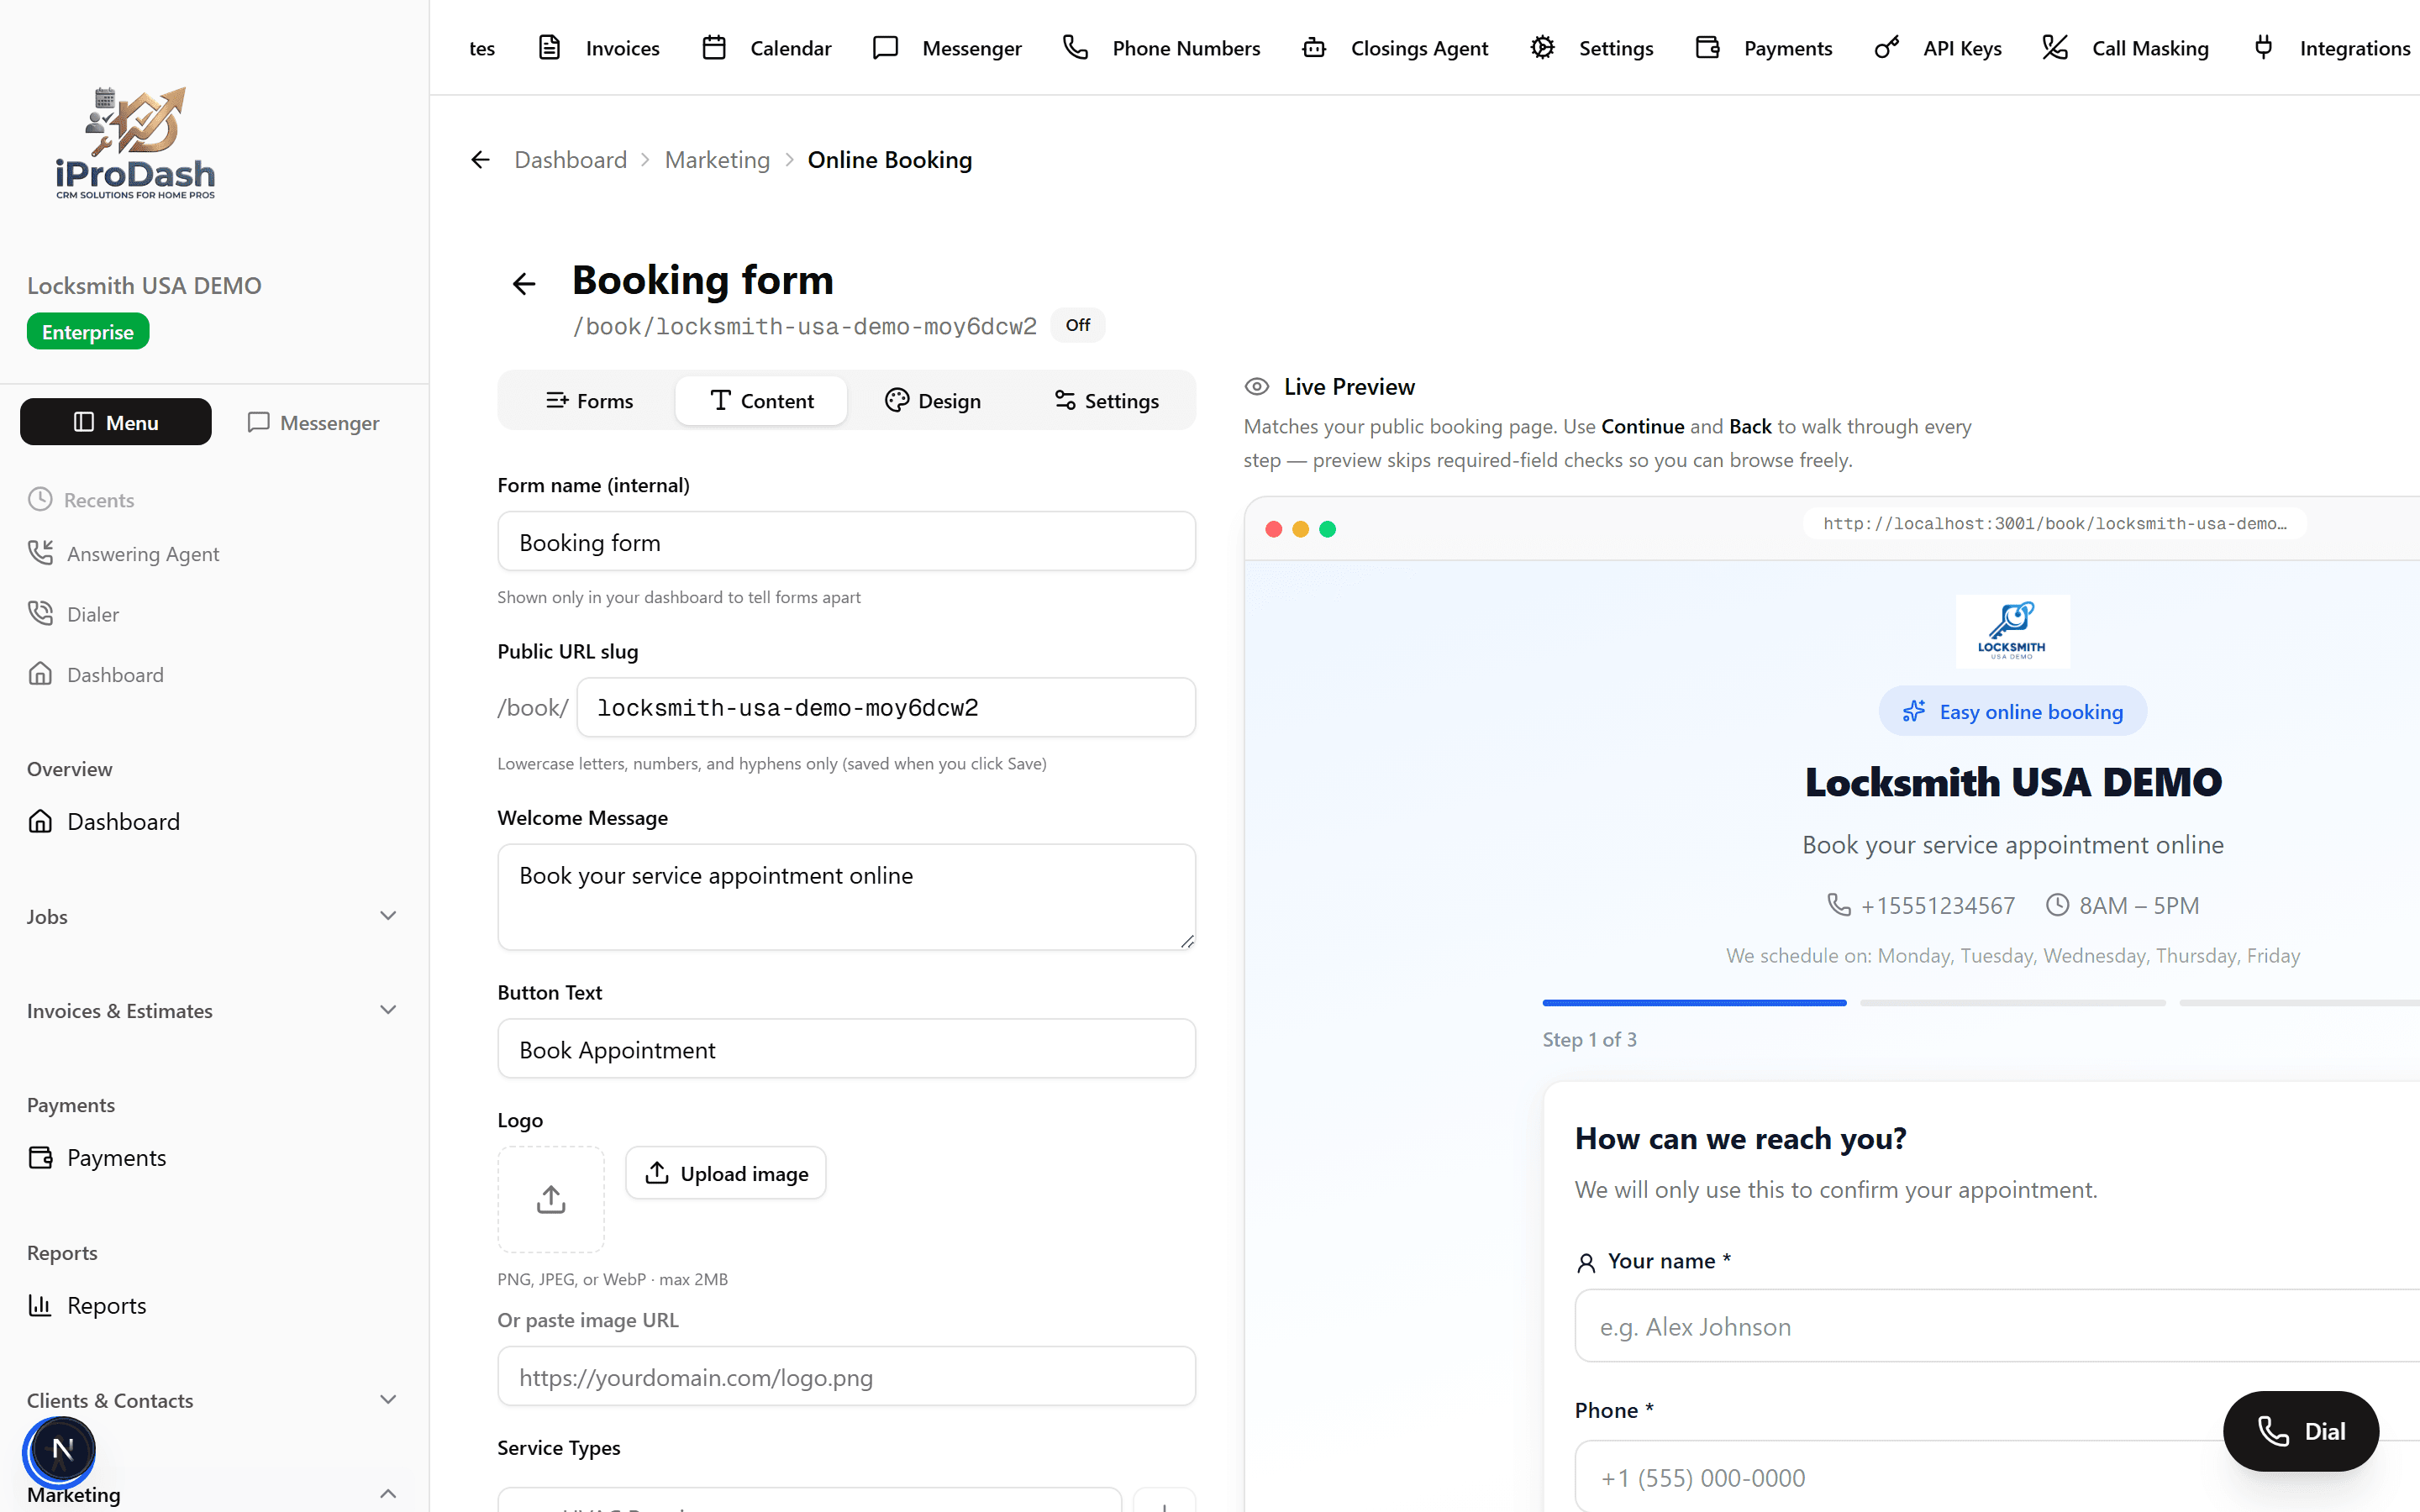2420x1512 pixels.
Task: Open Dashboard under Overview section
Action: tap(104, 821)
